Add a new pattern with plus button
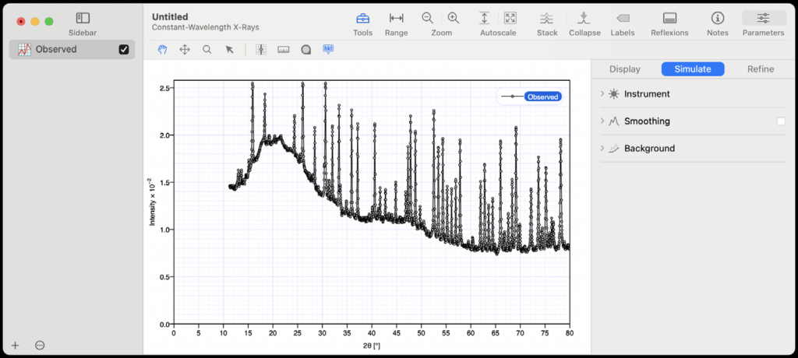798x358 pixels. [16, 345]
